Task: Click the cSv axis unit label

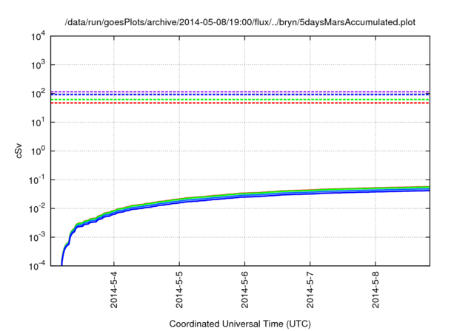Action: click(19, 152)
